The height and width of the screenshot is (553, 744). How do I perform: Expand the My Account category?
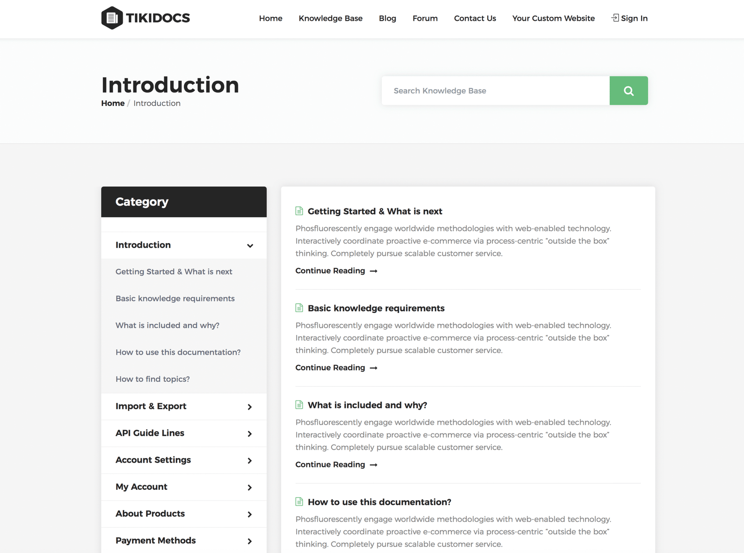tap(250, 487)
